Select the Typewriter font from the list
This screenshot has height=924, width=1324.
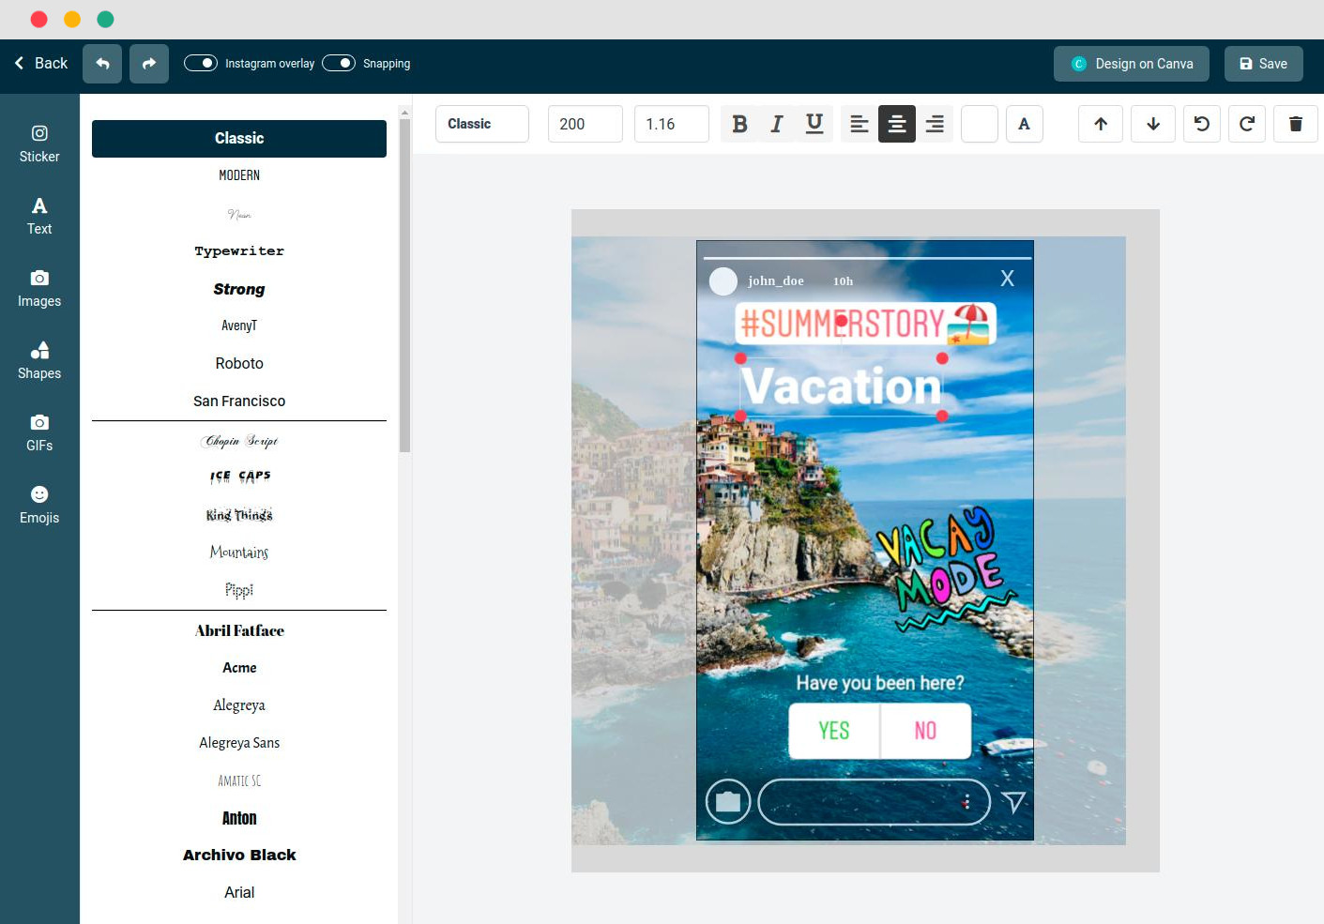[x=239, y=250]
